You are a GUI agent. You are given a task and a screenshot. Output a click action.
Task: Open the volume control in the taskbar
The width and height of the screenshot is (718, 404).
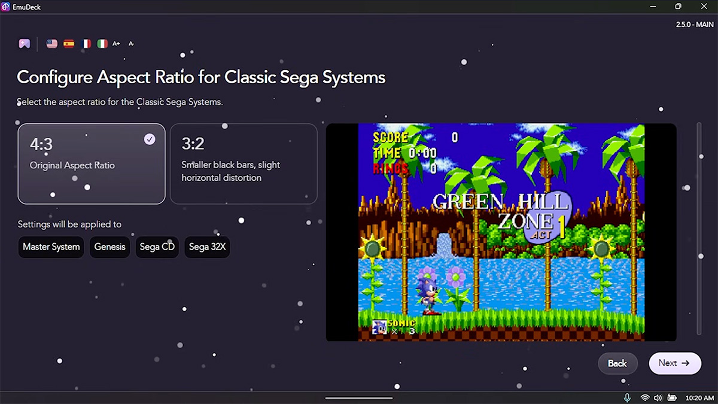pyautogui.click(x=659, y=397)
